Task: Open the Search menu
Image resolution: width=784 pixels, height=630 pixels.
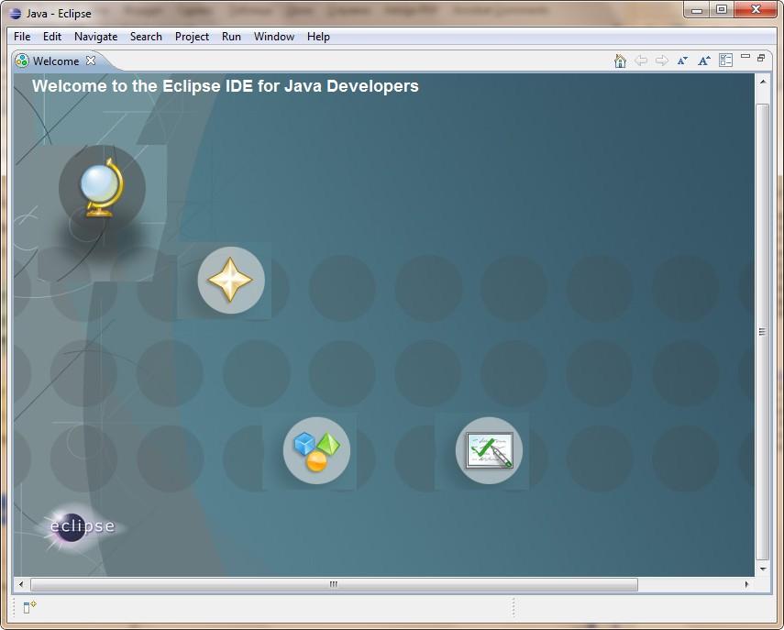Action: pos(146,37)
